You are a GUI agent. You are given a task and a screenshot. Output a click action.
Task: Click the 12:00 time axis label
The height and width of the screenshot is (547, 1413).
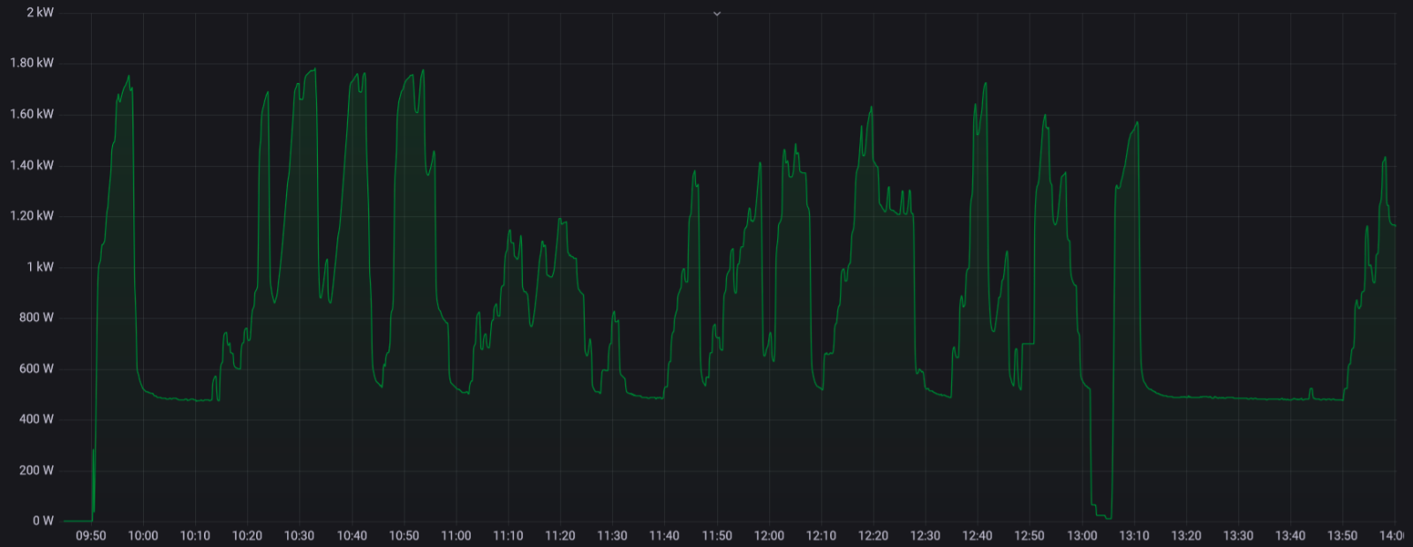(x=768, y=536)
